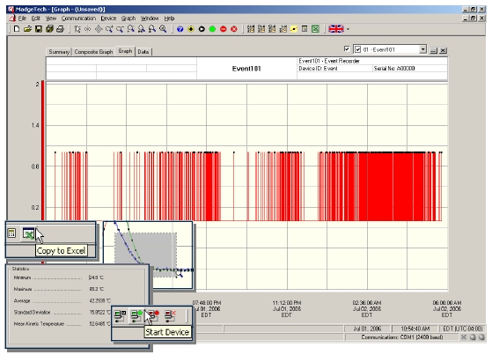Toggle the 01 - Event101 checkbox
The image size is (492, 355).
357,49
